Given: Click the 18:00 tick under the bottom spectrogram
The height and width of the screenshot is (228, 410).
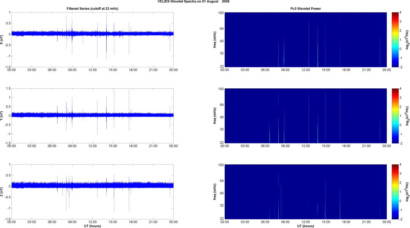Looking at the screenshot, I should (346, 222).
